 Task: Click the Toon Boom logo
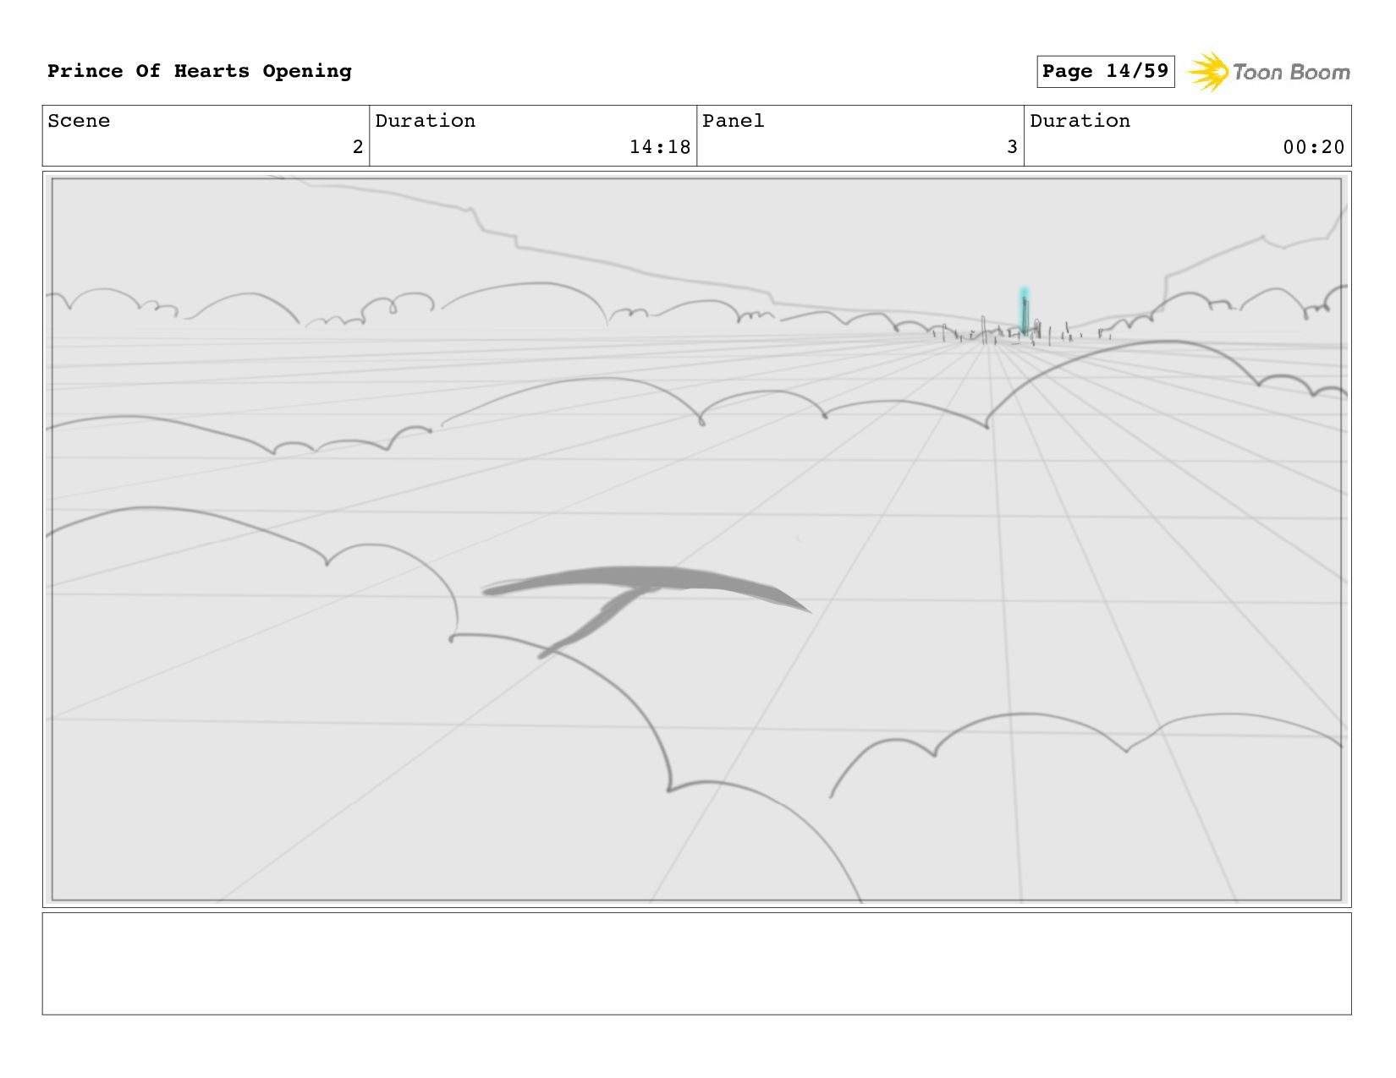click(1268, 72)
